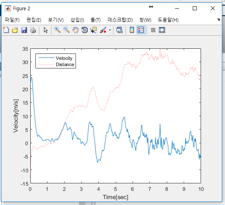This screenshot has height=205, width=225.
Task: Open the 툴(T) menu
Action: coord(96,20)
